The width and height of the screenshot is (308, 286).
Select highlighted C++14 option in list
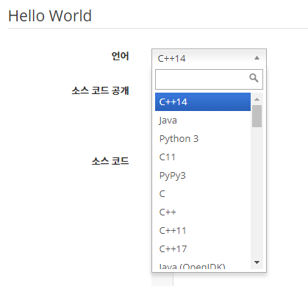(x=203, y=101)
